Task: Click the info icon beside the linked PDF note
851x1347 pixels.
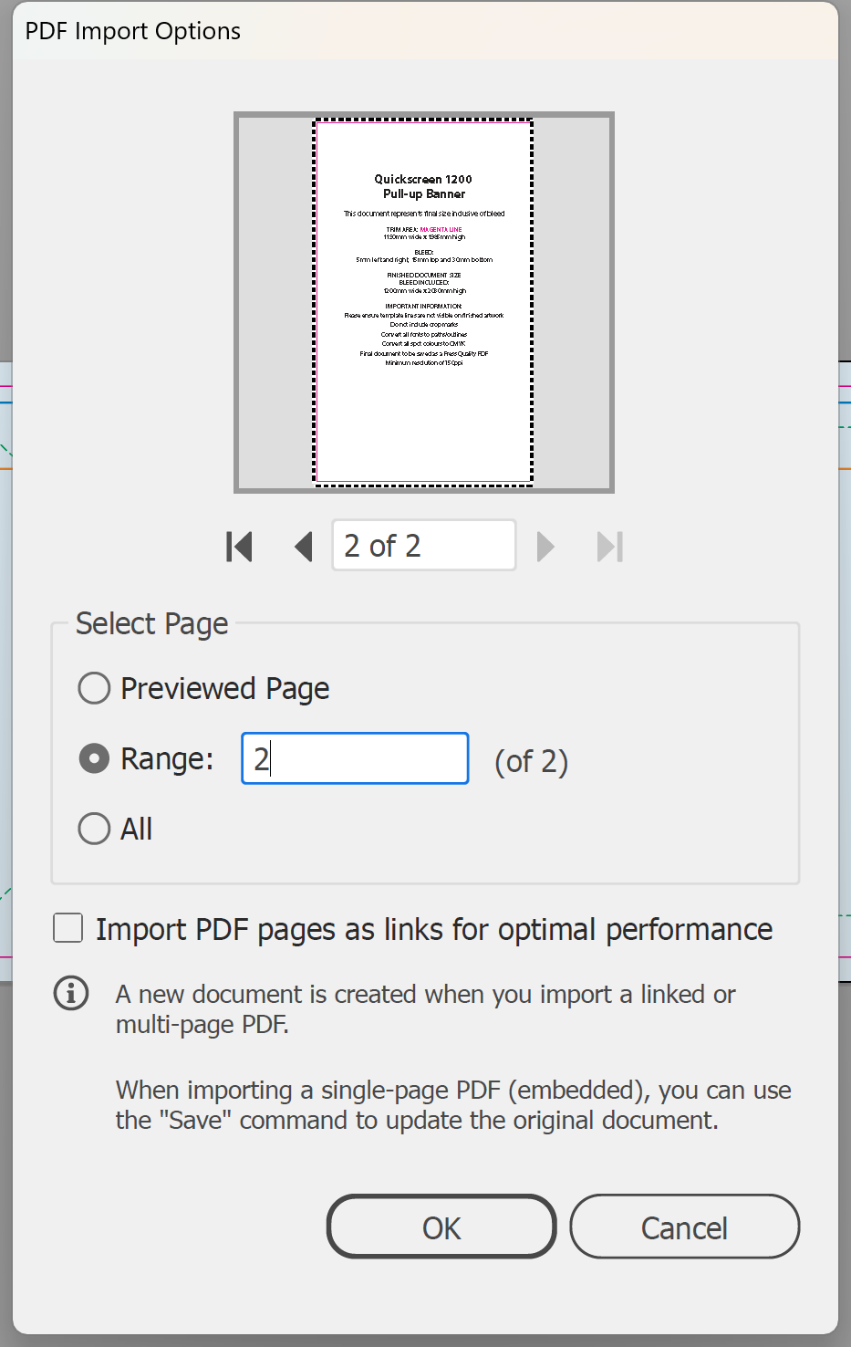Action: pos(71,993)
